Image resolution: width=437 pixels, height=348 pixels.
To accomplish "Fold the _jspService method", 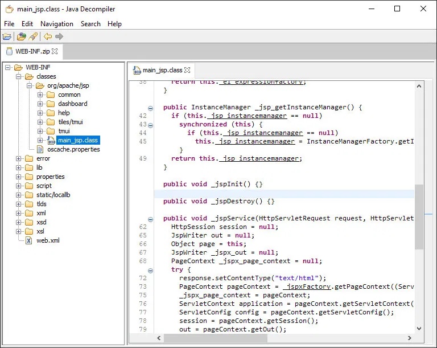I will [x=150, y=219].
